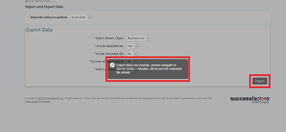Click the Export Data section heading
The width and height of the screenshot is (286, 132).
39,30
